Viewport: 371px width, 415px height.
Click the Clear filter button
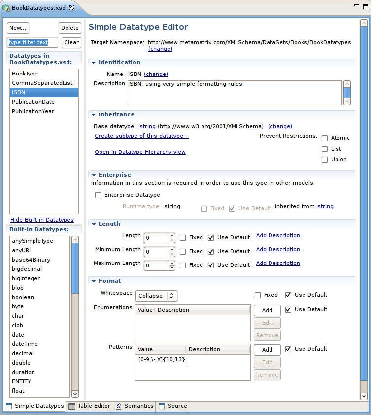71,42
